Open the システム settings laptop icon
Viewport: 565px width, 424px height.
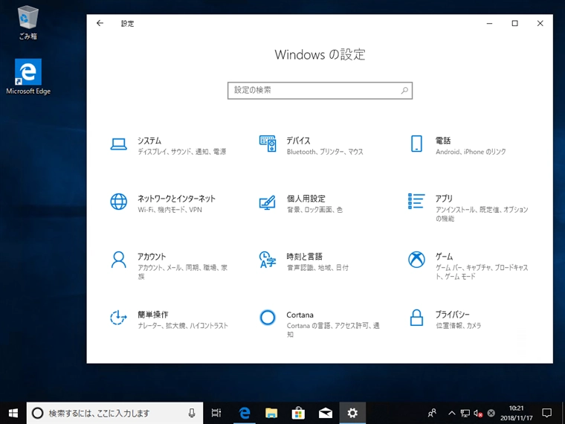coord(118,144)
